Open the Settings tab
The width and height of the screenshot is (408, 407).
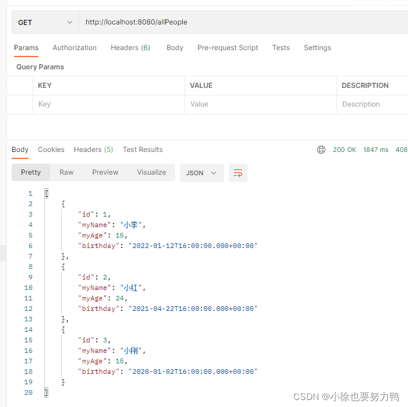tap(317, 48)
